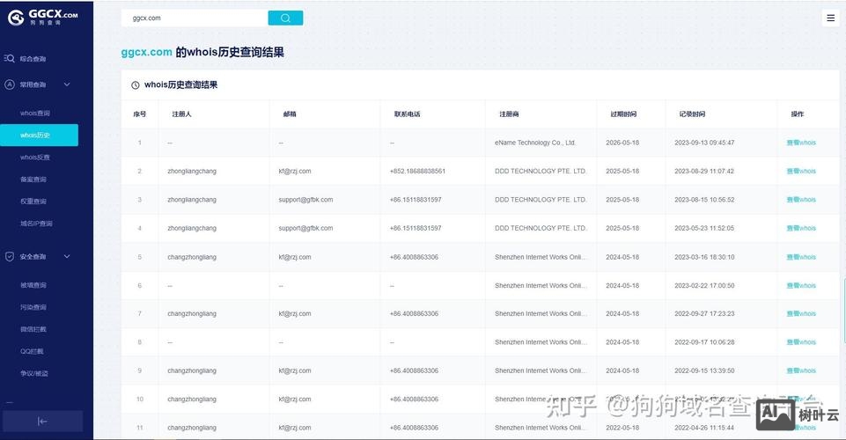Click 查看whois for row 5
Image resolution: width=846 pixels, height=440 pixels.
(801, 257)
